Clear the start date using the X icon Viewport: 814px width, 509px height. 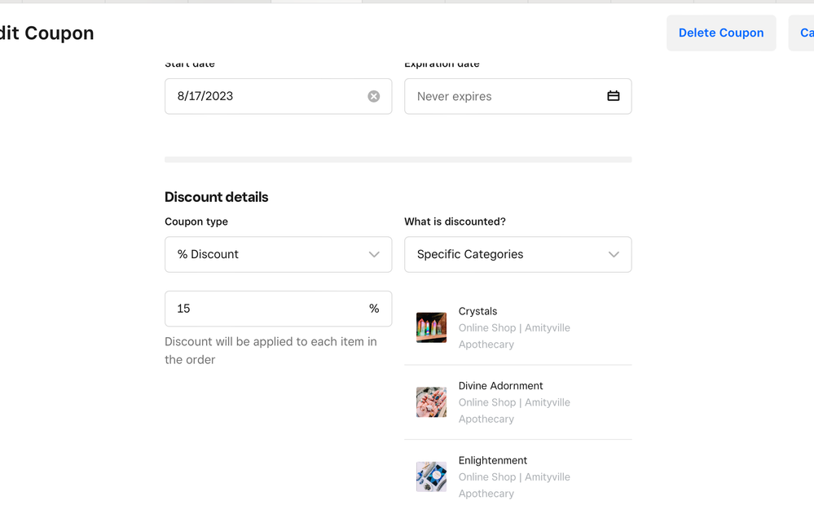coord(374,96)
